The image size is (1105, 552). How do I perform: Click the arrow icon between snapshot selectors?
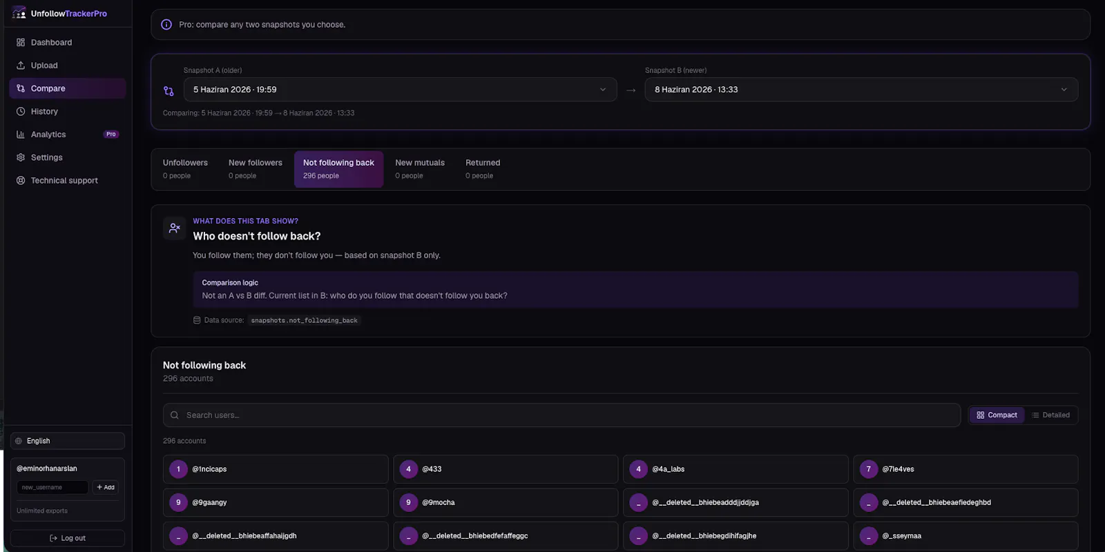click(631, 90)
